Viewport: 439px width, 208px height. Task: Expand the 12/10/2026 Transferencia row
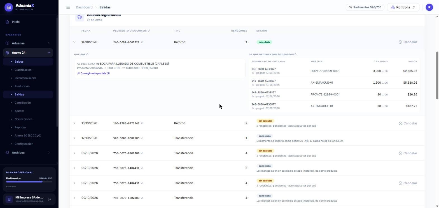pyautogui.click(x=74, y=138)
